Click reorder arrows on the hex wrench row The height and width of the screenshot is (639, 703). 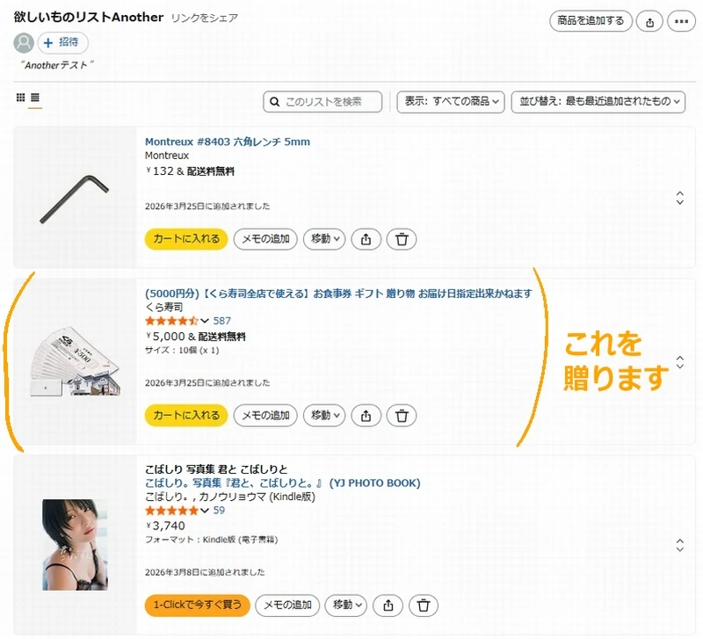click(679, 198)
